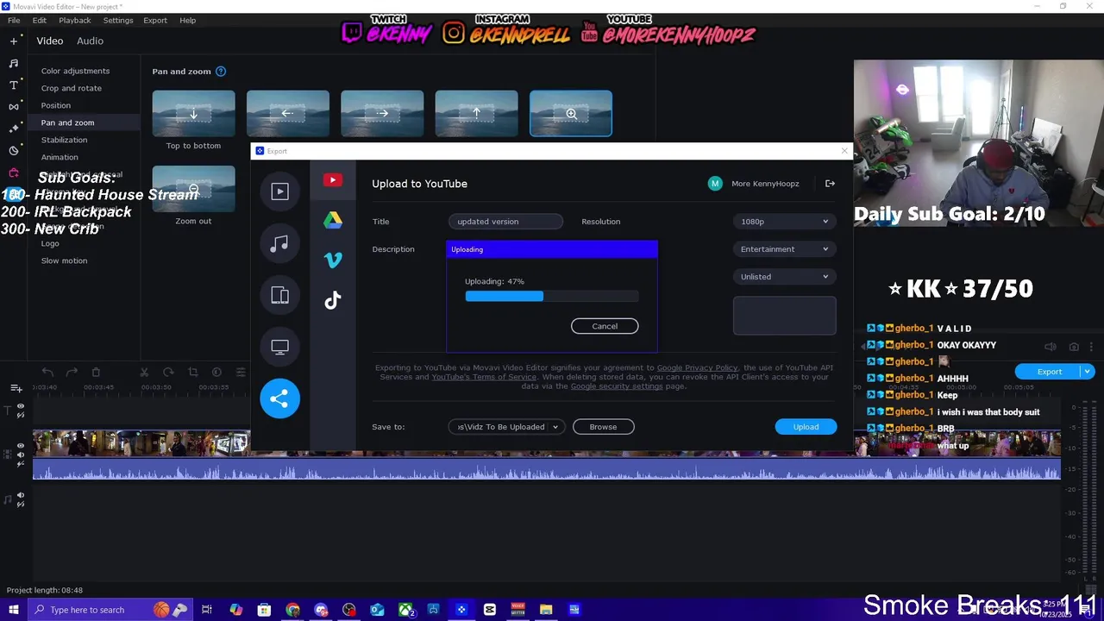Open the Playback menu
1104x621 pixels.
(x=75, y=20)
